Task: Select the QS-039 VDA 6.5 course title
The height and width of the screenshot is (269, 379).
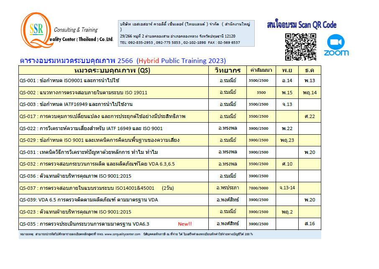Action: pos(89,200)
